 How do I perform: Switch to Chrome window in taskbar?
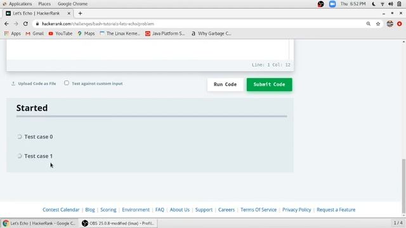coord(39,224)
